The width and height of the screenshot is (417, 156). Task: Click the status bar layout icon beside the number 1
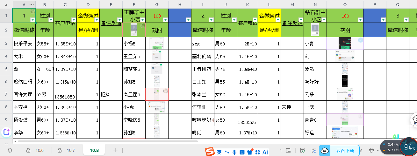click(x=289, y=150)
